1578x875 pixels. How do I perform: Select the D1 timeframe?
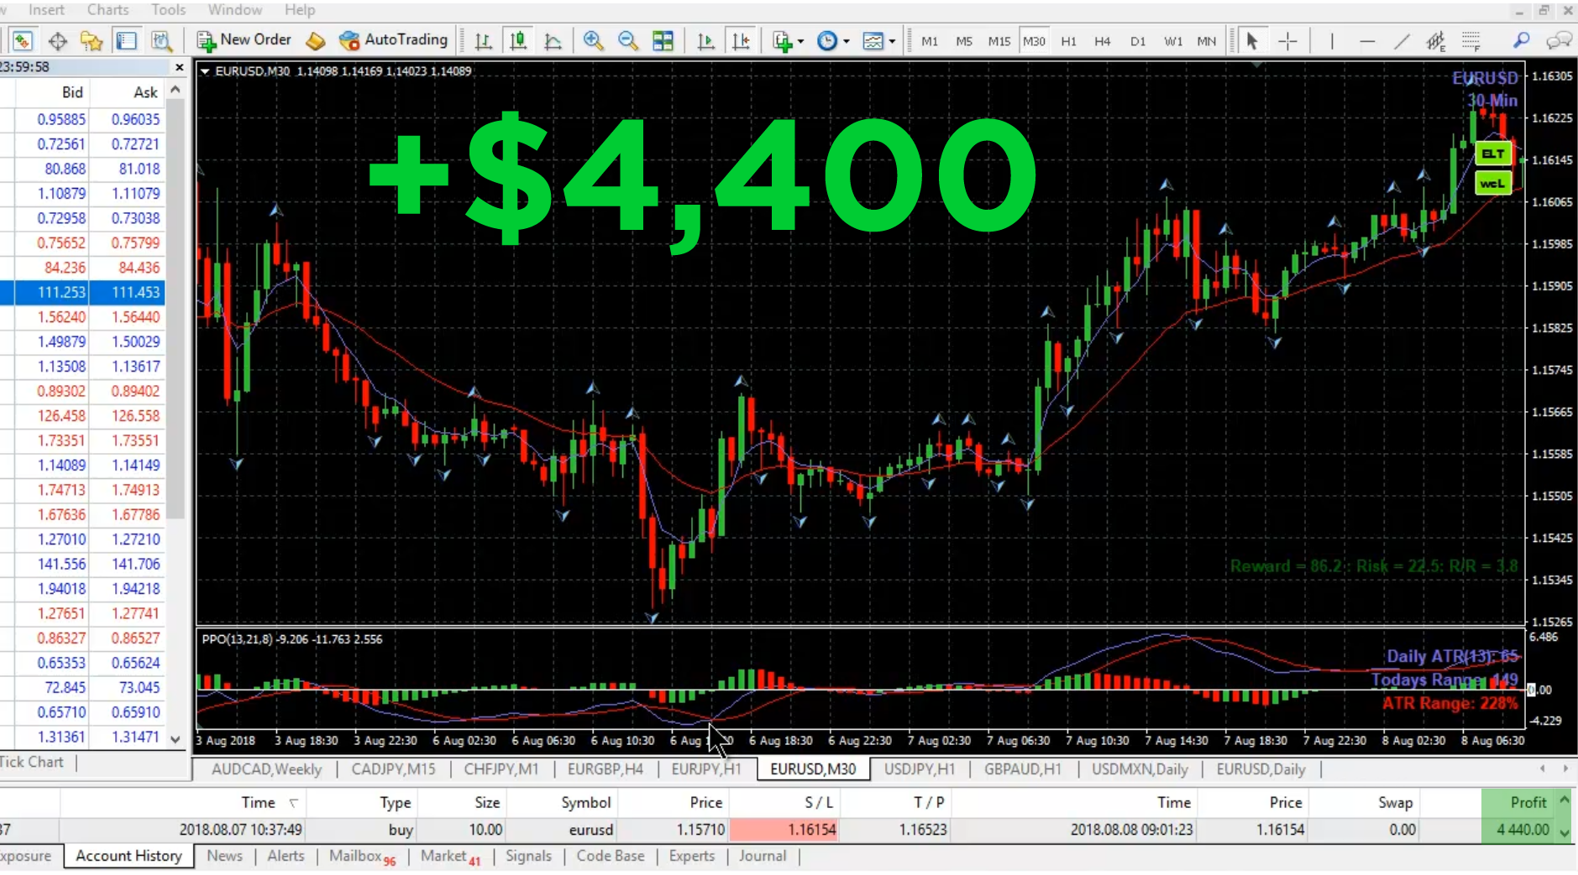point(1138,40)
